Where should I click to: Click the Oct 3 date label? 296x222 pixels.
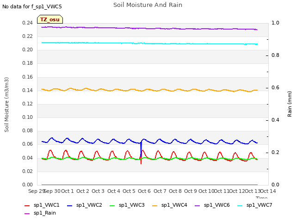98,191
